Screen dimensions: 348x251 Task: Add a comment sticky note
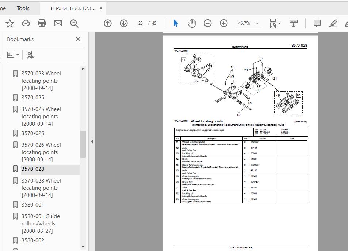(x=317, y=23)
